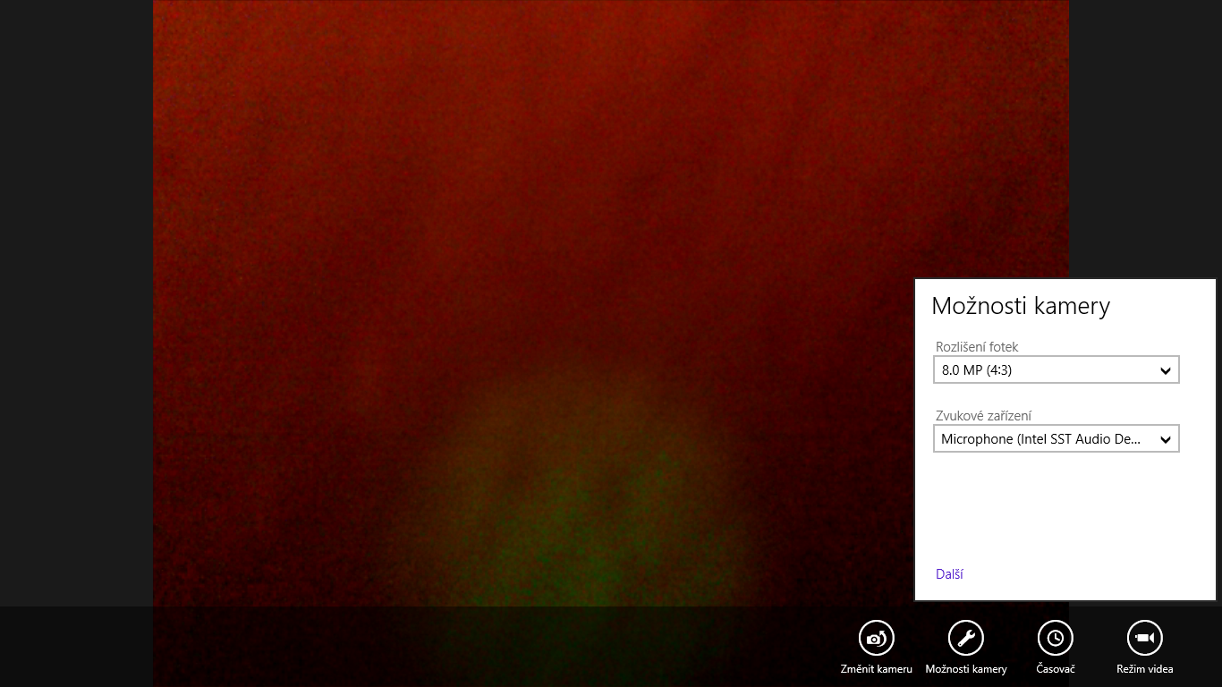The image size is (1222, 687).
Task: Open Možnosti kamery via the wrench icon
Action: [x=966, y=637]
